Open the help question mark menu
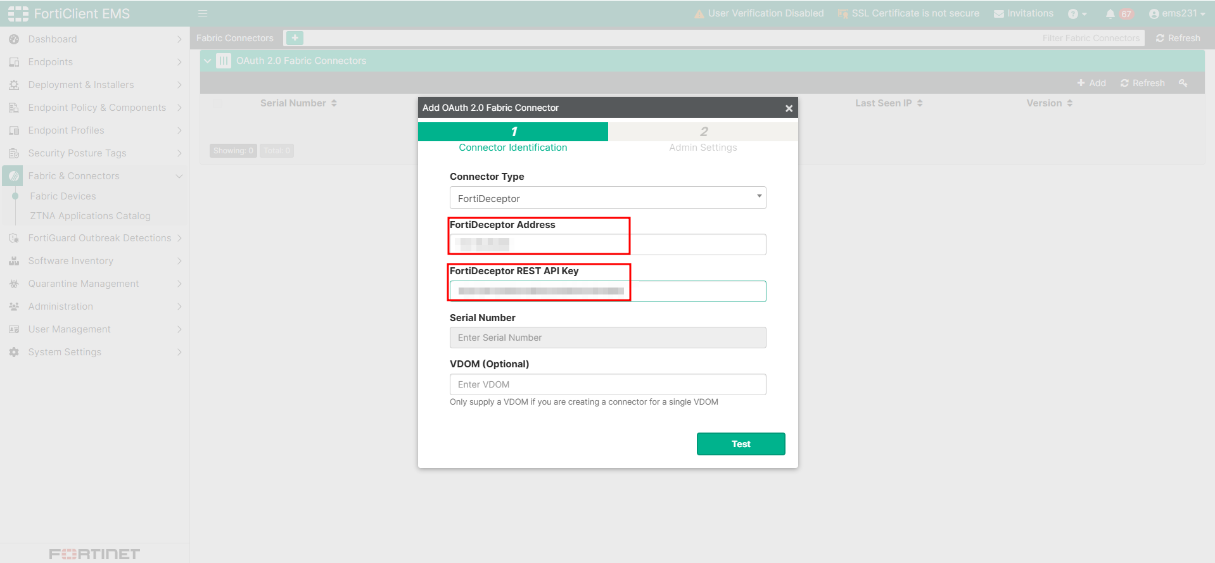 coord(1077,14)
